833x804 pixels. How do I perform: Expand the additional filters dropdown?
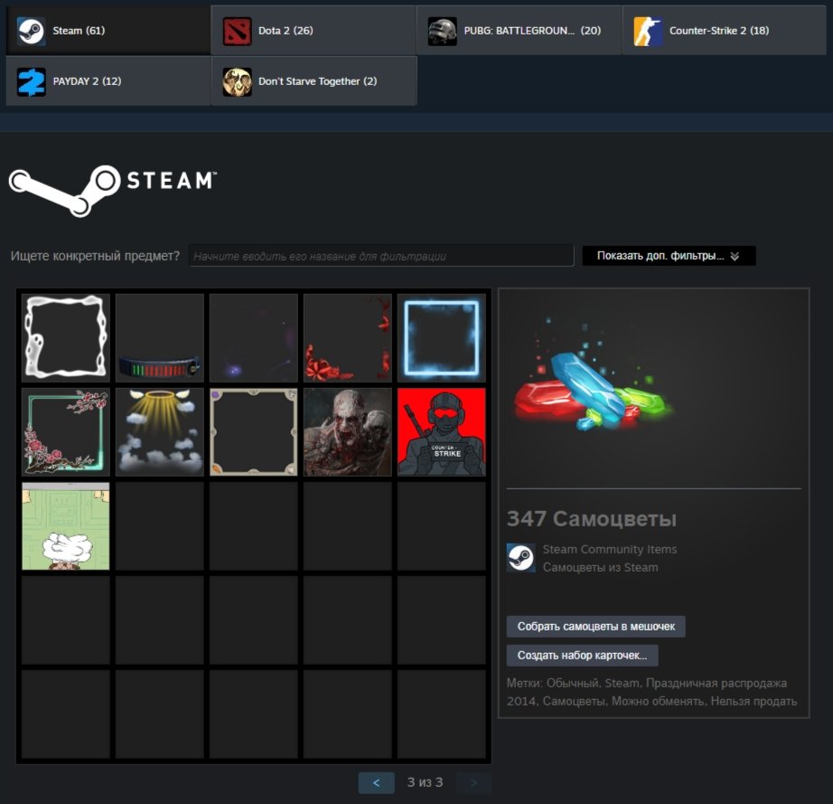point(669,256)
